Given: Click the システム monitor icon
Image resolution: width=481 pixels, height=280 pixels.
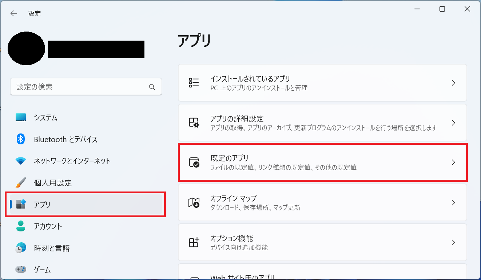Looking at the screenshot, I should [21, 118].
